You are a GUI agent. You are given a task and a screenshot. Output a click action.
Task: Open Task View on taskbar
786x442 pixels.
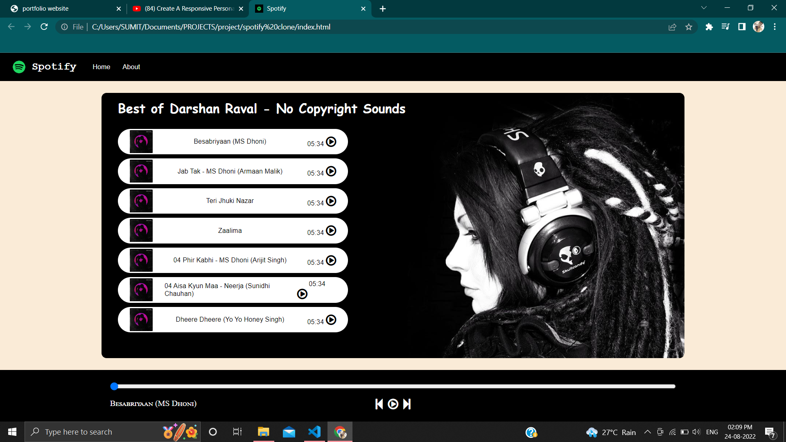pyautogui.click(x=237, y=432)
